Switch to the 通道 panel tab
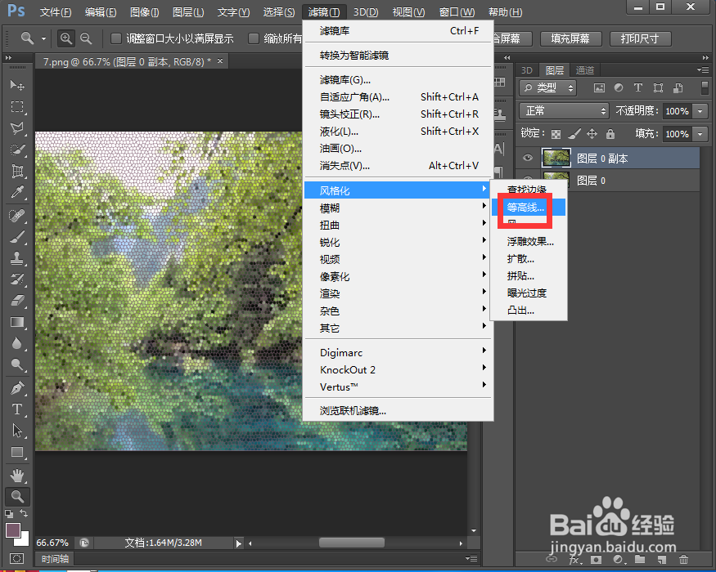Viewport: 716px width, 572px height. coord(584,70)
